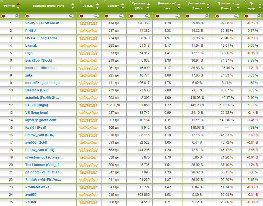This screenshot has width=263, height=206.
Task: Open the Valstar account link
Action: tap(31, 202)
